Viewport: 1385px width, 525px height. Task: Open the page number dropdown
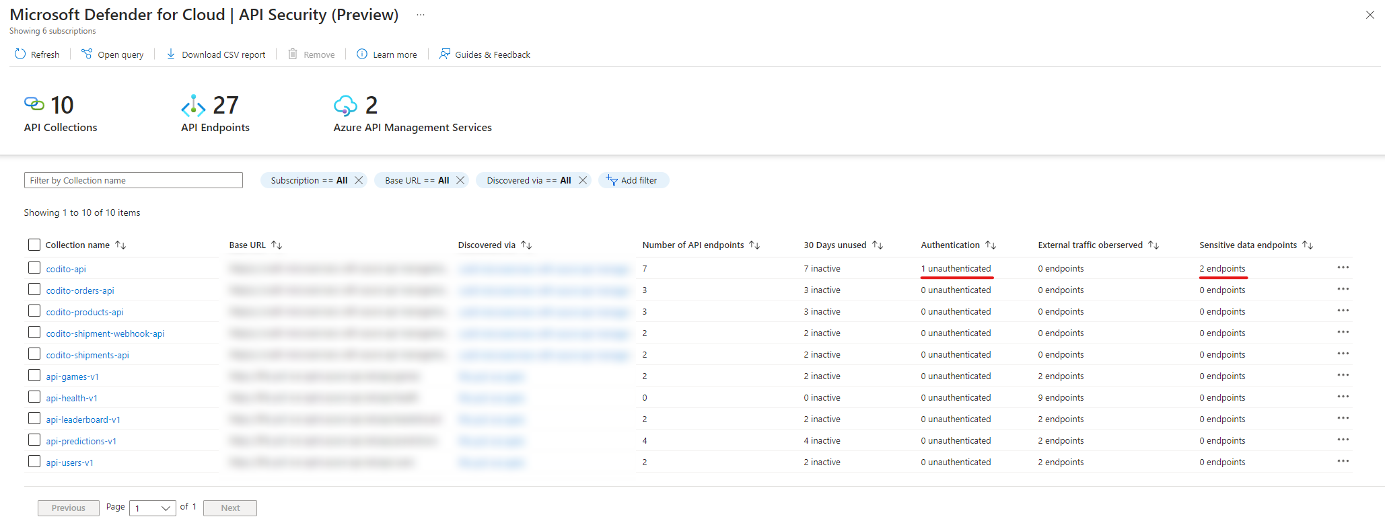153,508
